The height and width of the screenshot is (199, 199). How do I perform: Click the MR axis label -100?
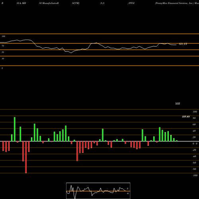[x=195, y=176]
